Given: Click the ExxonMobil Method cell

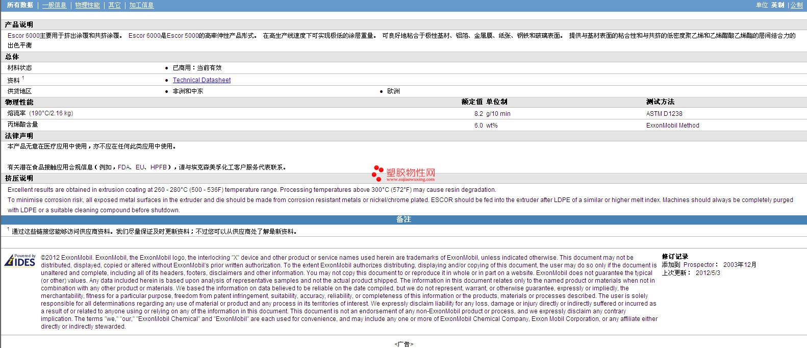Looking at the screenshot, I should coord(672,126).
